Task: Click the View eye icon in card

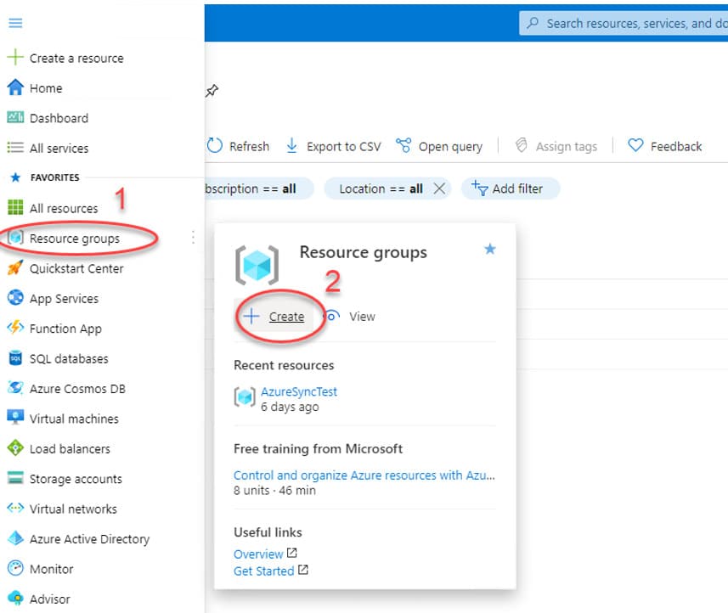Action: coord(331,317)
